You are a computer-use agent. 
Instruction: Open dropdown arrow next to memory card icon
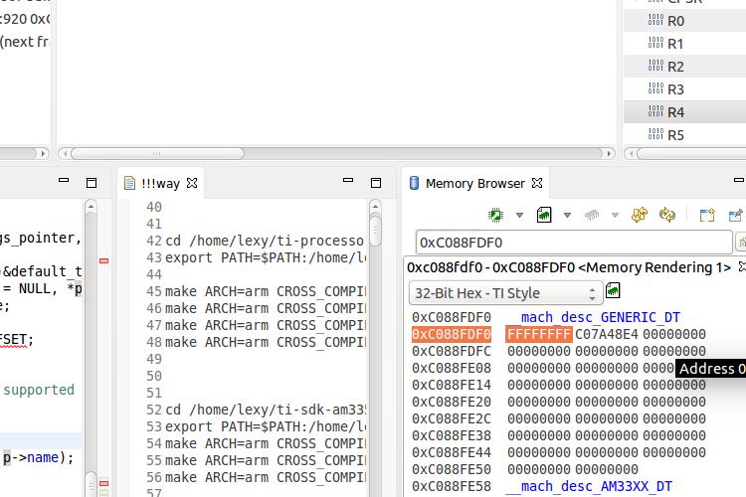(567, 216)
